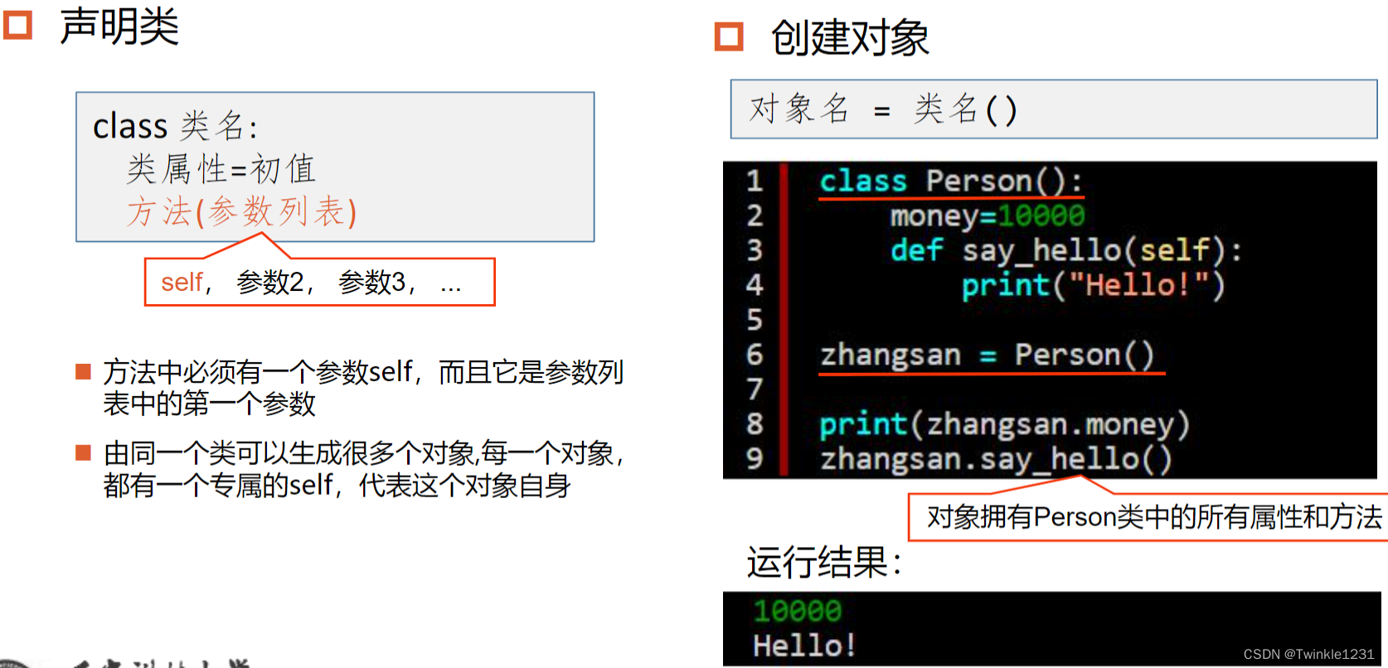This screenshot has height=668, width=1388.
Task: Click code line class Person():
Action: click(951, 181)
